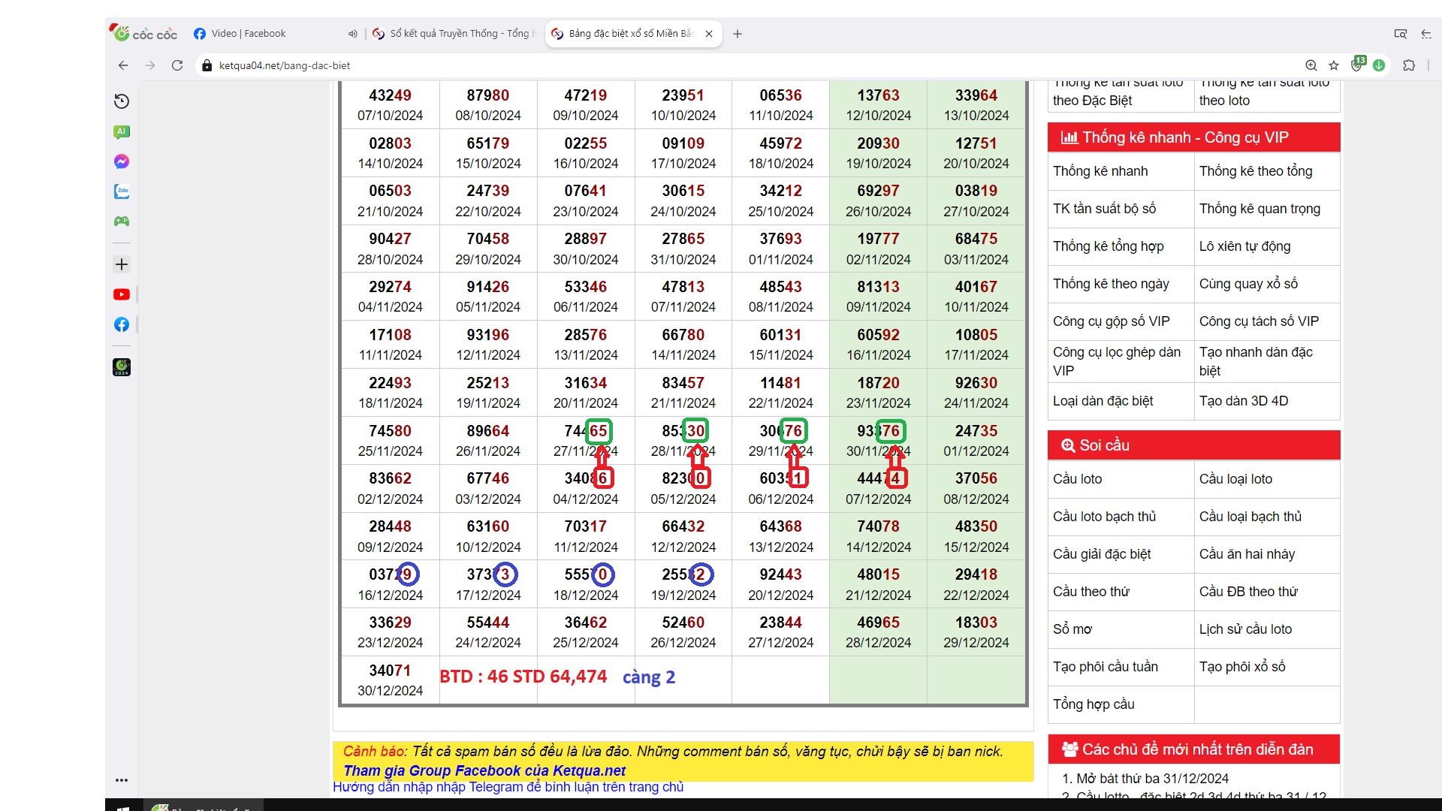
Task: Open the Cầu loto bạch thủ link
Action: tap(1104, 517)
